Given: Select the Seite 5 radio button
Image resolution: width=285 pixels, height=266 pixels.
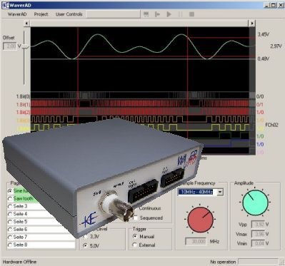Looking at the screenshot, I should (10, 222).
